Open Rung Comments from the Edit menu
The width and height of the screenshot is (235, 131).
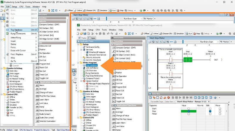(x=18, y=34)
